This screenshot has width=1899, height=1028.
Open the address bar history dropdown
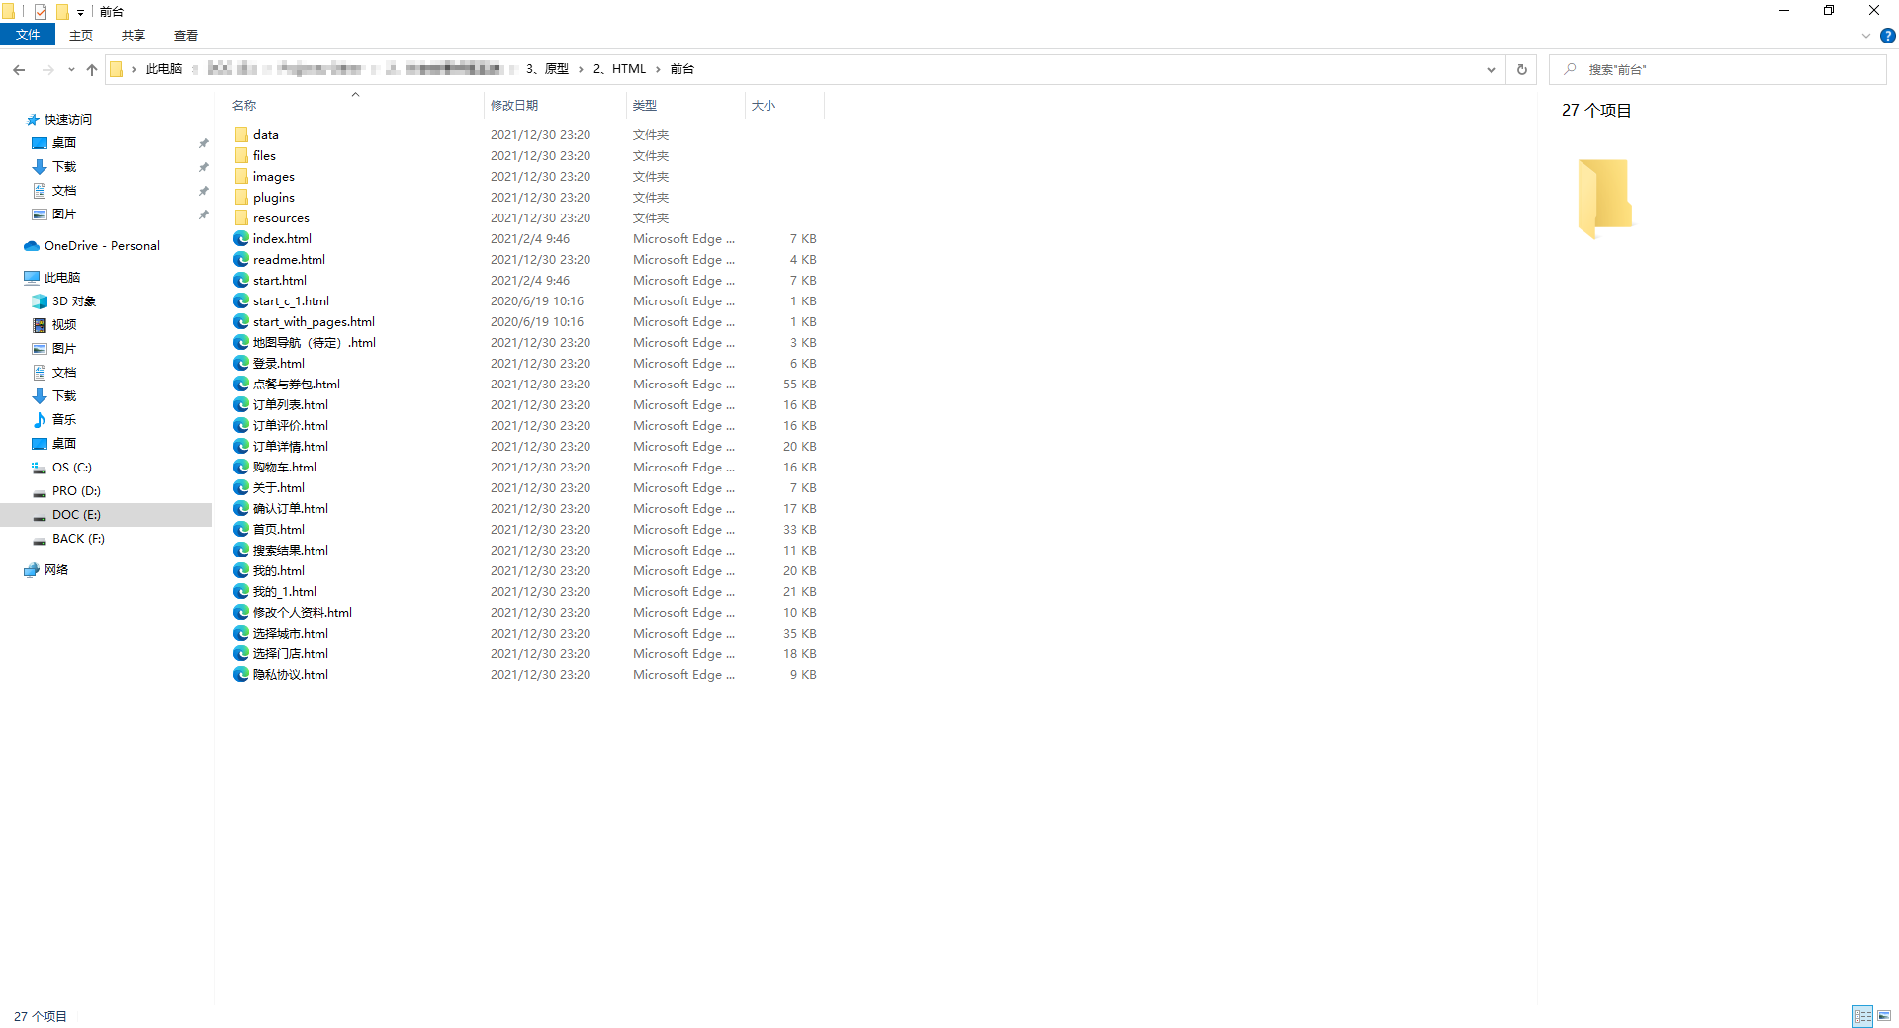pyautogui.click(x=1492, y=69)
